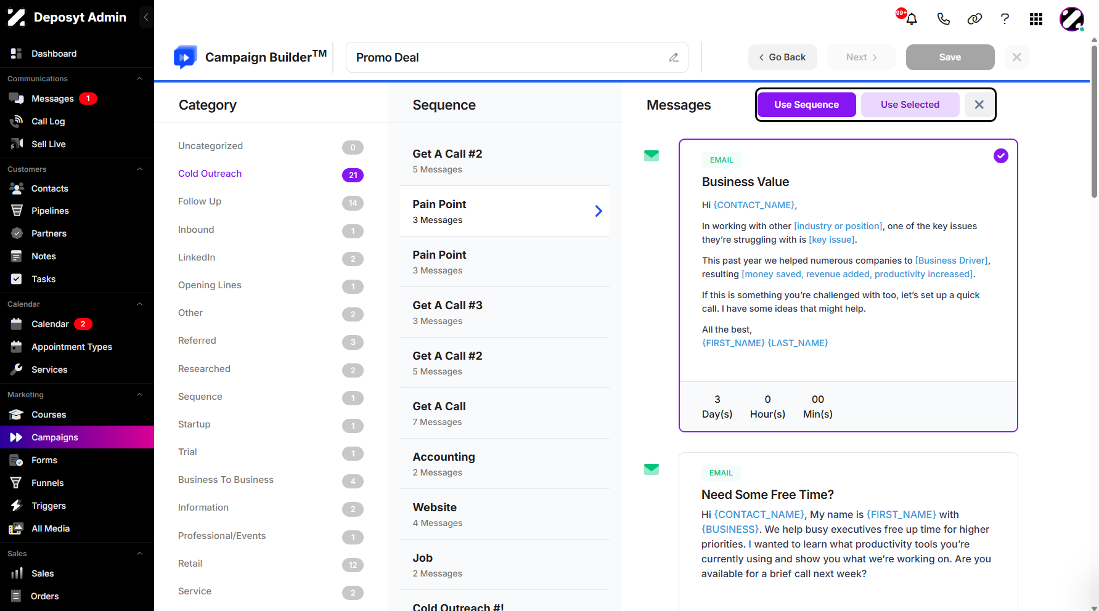1099x611 pixels.
Task: Click the Go Back button
Action: point(783,57)
